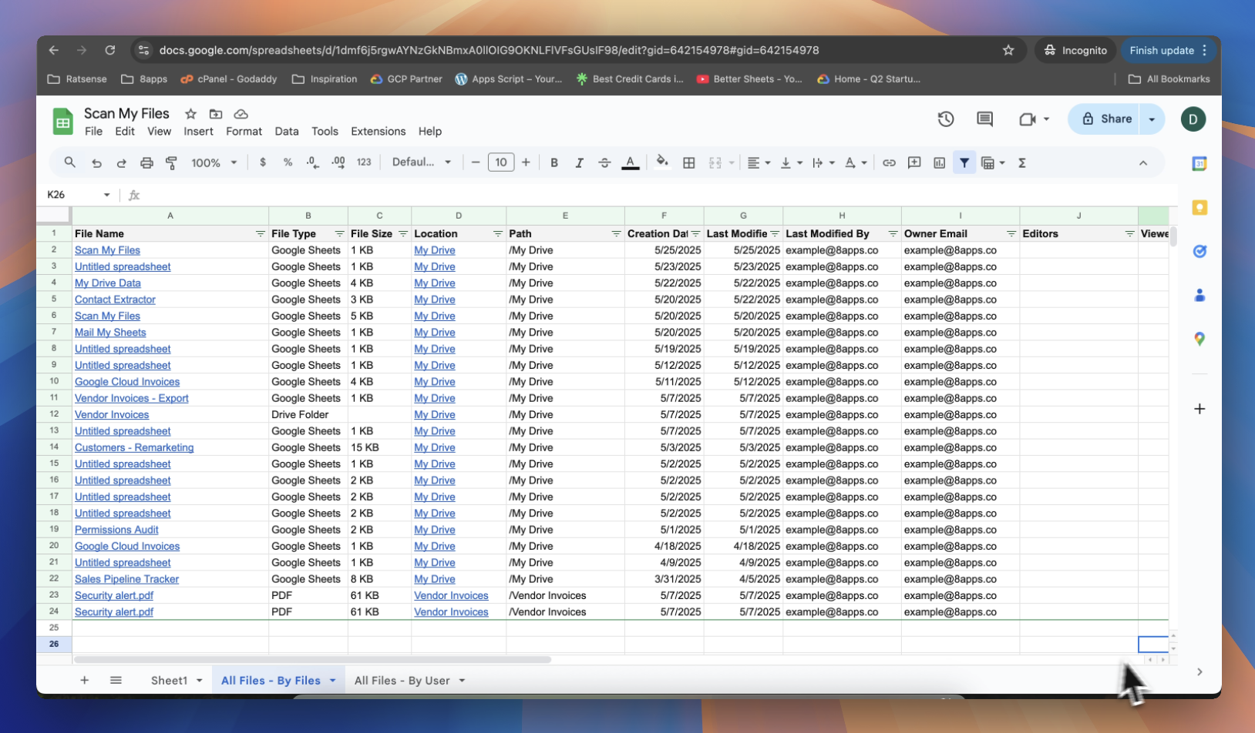Click the insert chart icon
The width and height of the screenshot is (1255, 733).
[x=939, y=162]
